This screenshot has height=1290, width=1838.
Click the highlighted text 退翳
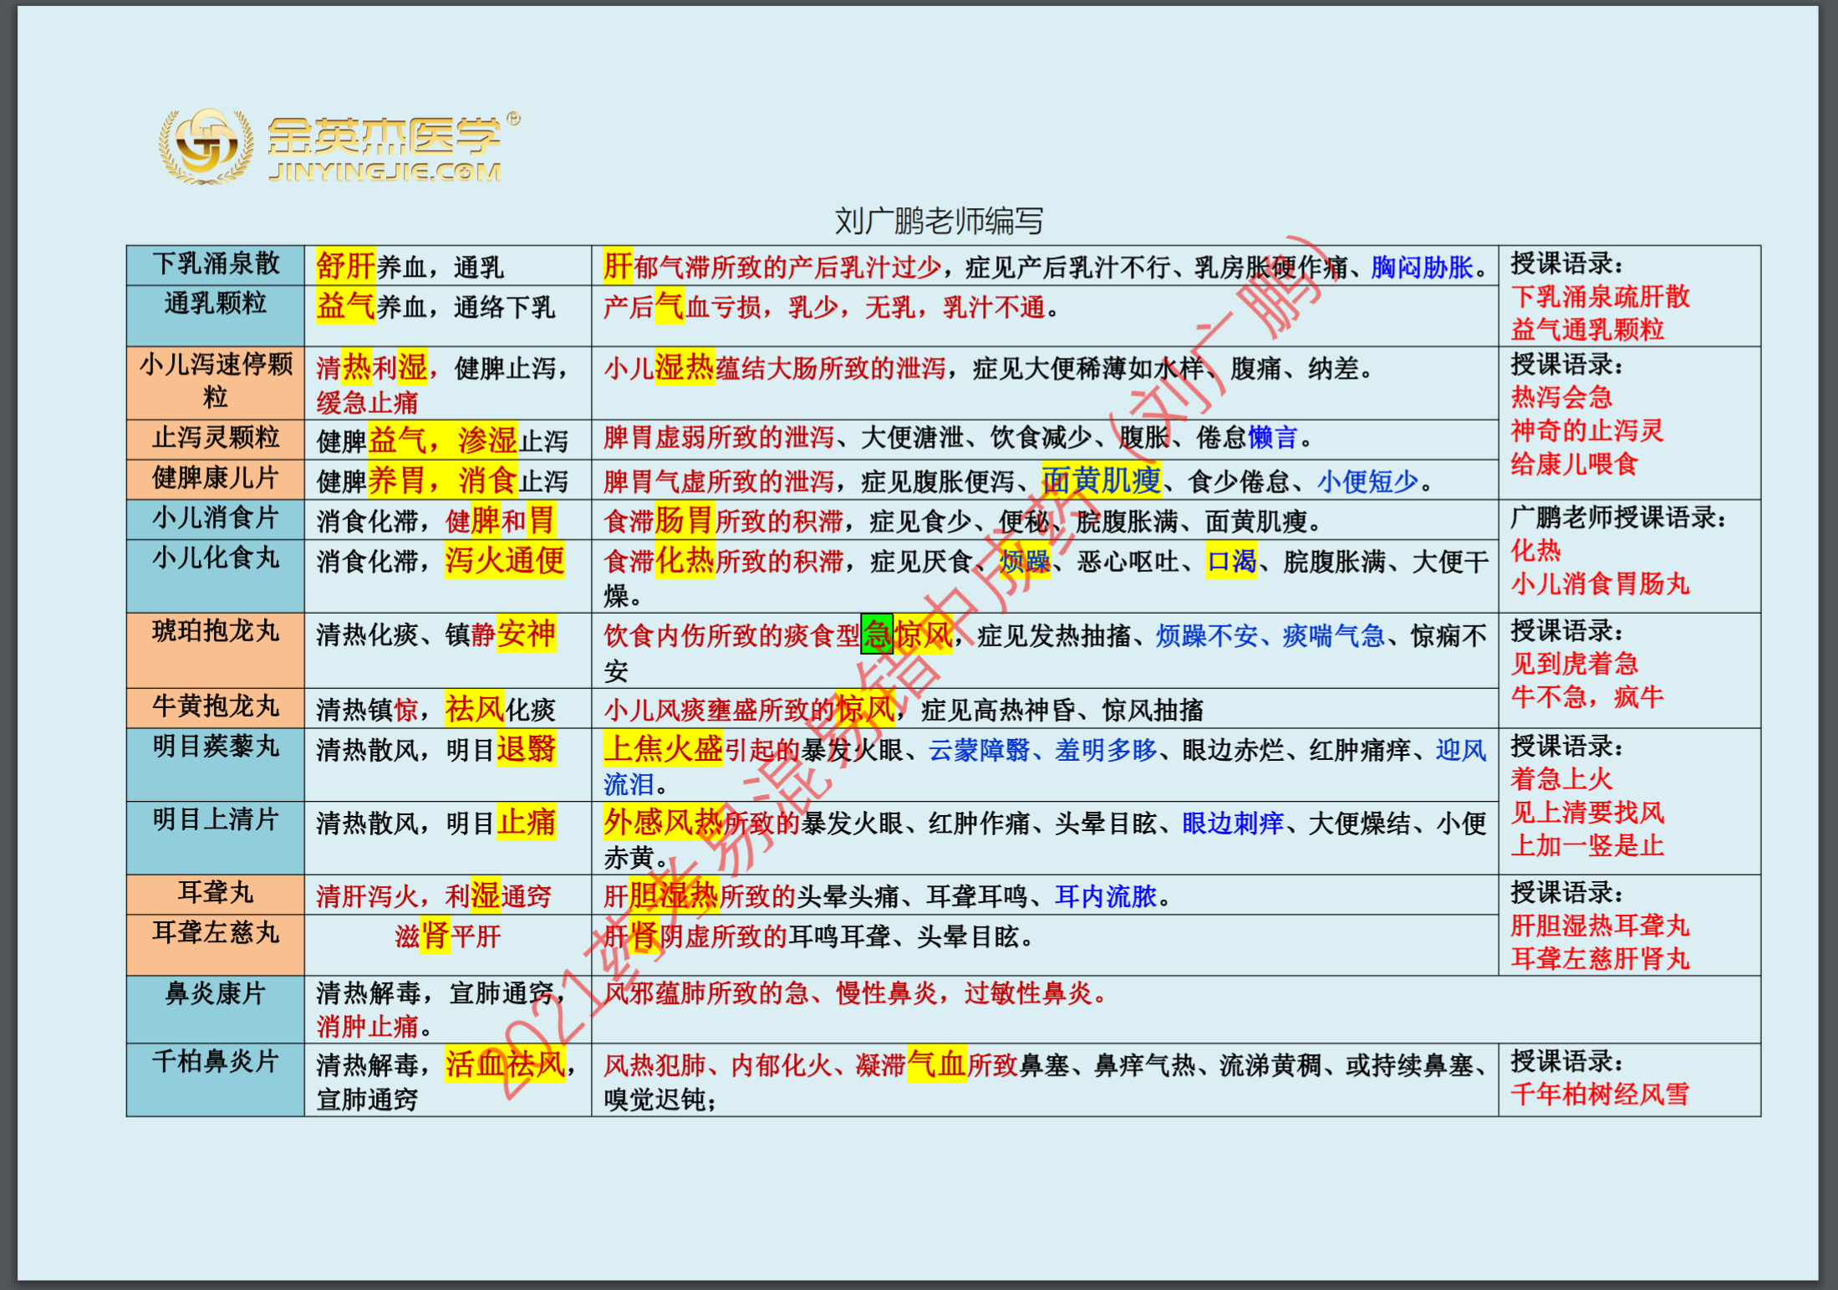coord(527,749)
